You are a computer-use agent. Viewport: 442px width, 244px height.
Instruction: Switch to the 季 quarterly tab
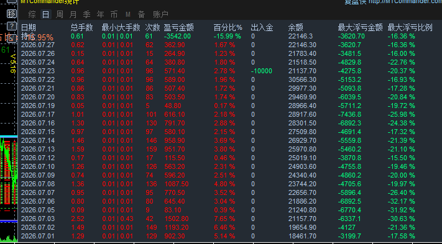(x=87, y=14)
